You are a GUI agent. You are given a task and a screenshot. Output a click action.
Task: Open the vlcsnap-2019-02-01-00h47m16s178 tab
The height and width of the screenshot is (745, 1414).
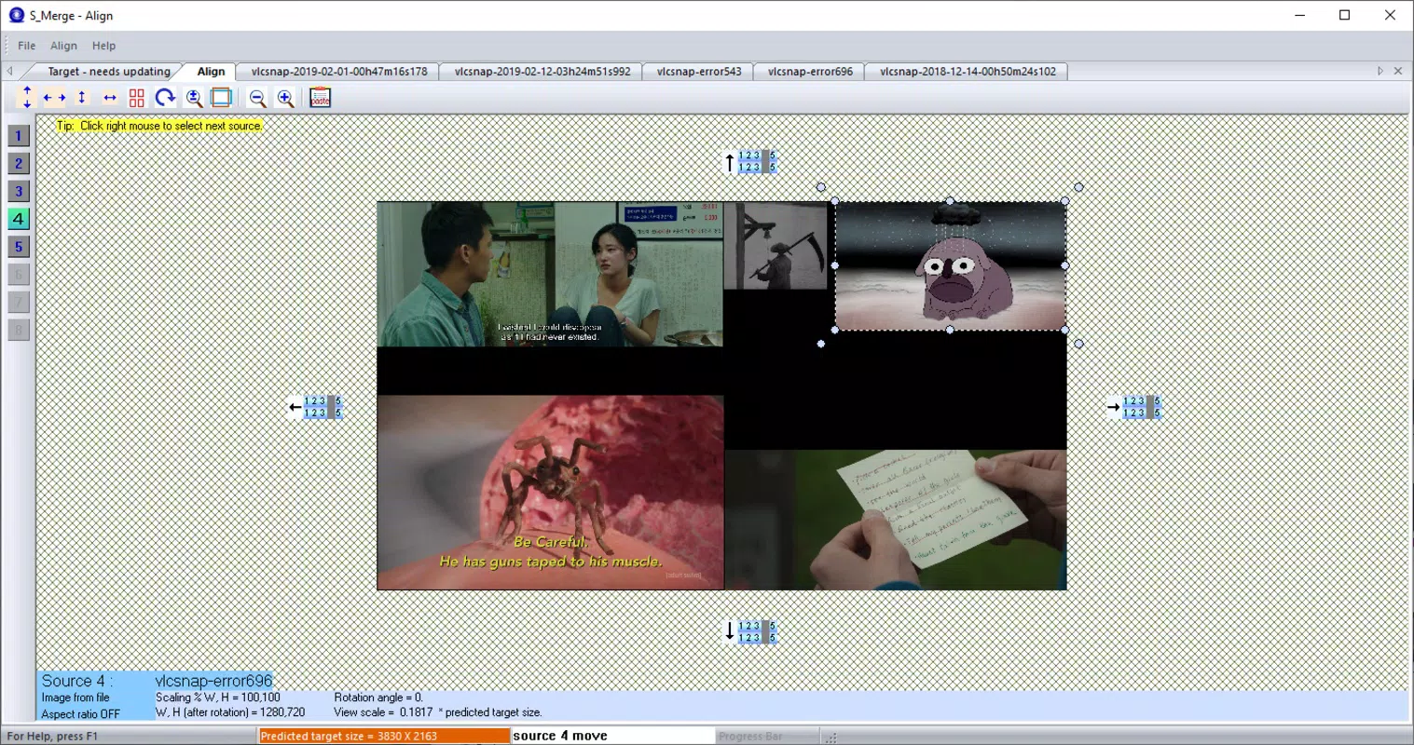pyautogui.click(x=339, y=71)
